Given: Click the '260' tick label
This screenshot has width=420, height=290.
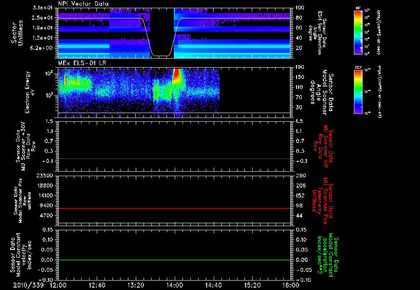Looking at the screenshot, I should [x=300, y=176].
